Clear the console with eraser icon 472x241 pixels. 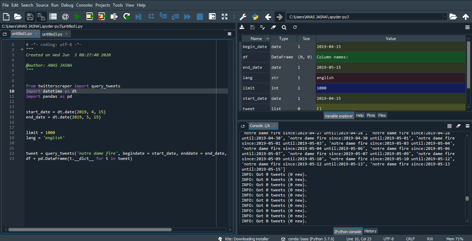click(458, 126)
